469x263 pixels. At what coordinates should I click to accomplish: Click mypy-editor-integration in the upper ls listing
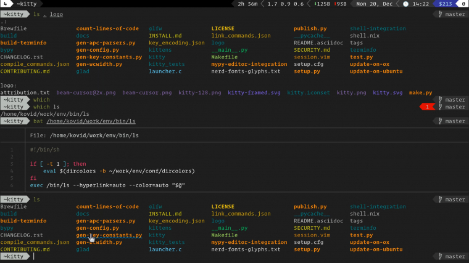[x=249, y=64]
